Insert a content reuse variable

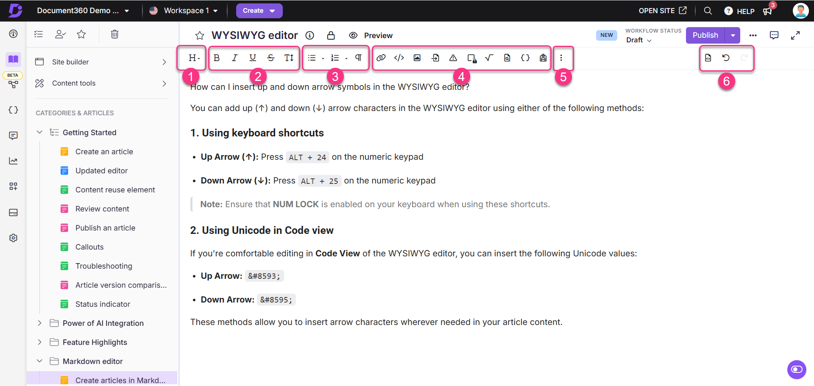click(525, 58)
